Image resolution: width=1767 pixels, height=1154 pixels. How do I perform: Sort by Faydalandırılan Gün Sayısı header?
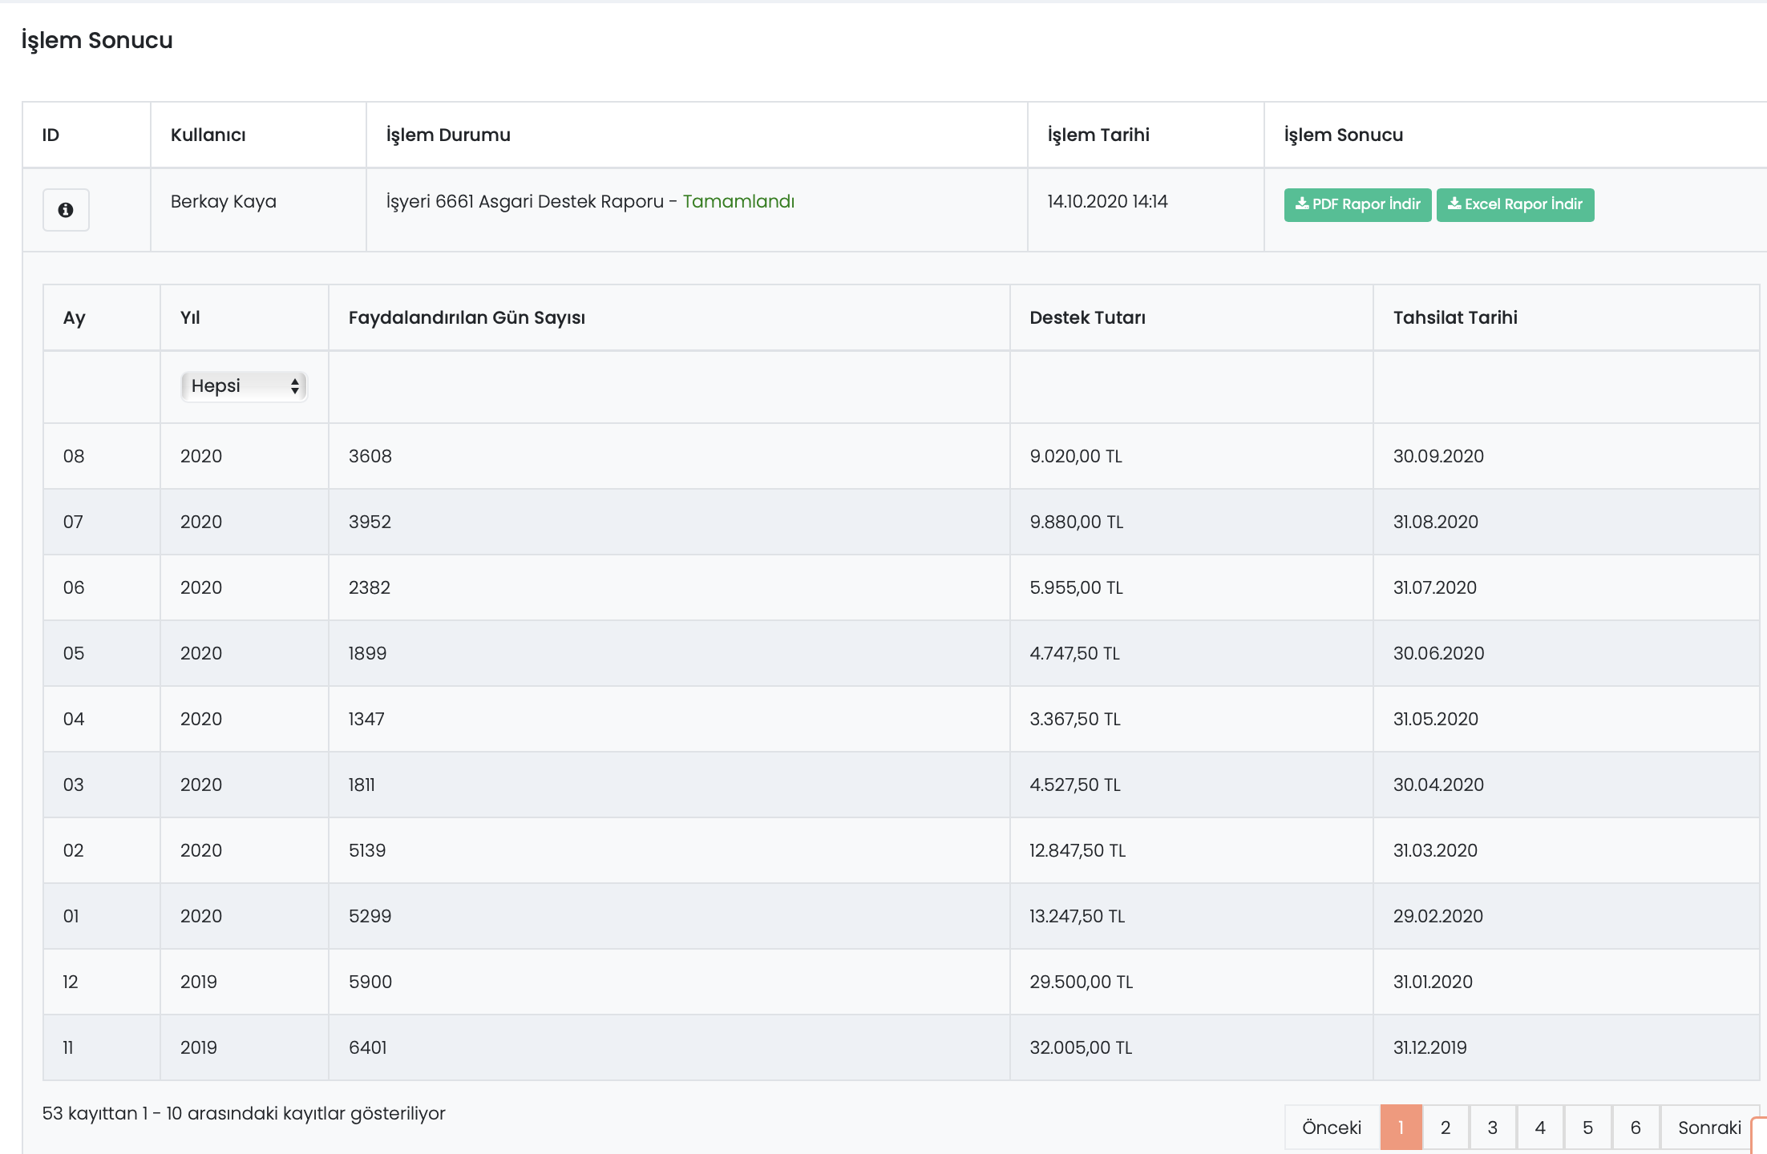467,318
